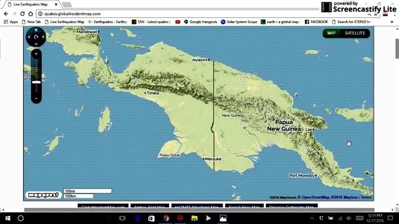The height and width of the screenshot is (224, 399).
Task: Open the SSN - Latest quakes bookmark
Action: click(151, 22)
